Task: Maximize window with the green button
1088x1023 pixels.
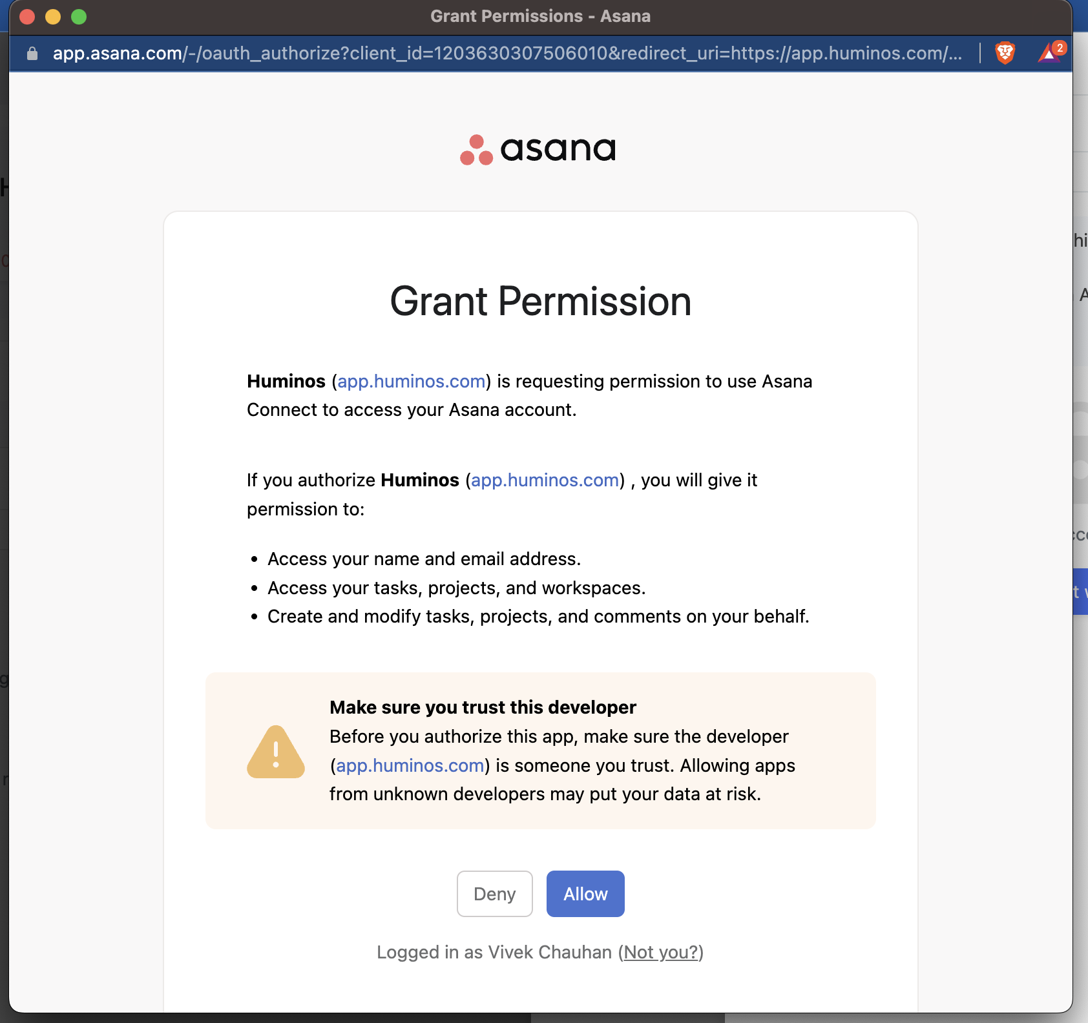Action: (x=79, y=17)
